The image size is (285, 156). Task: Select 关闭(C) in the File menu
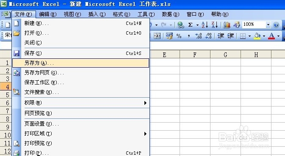pyautogui.click(x=81, y=43)
